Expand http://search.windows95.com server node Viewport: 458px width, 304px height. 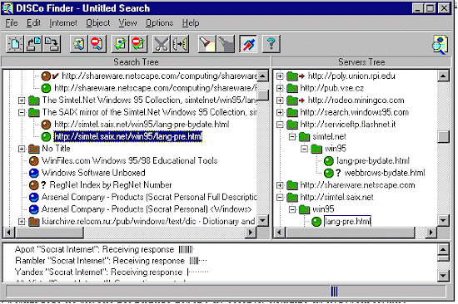pyautogui.click(x=280, y=112)
